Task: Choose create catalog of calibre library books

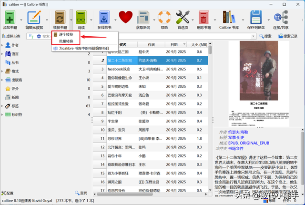Action: 84,48
